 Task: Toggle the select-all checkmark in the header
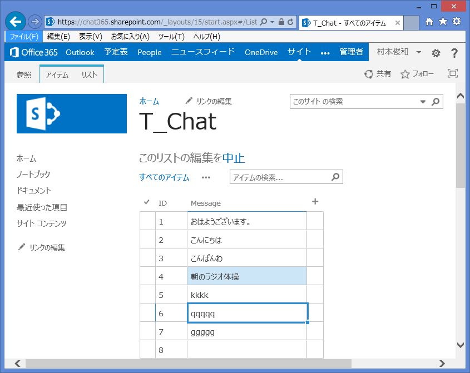(x=147, y=202)
